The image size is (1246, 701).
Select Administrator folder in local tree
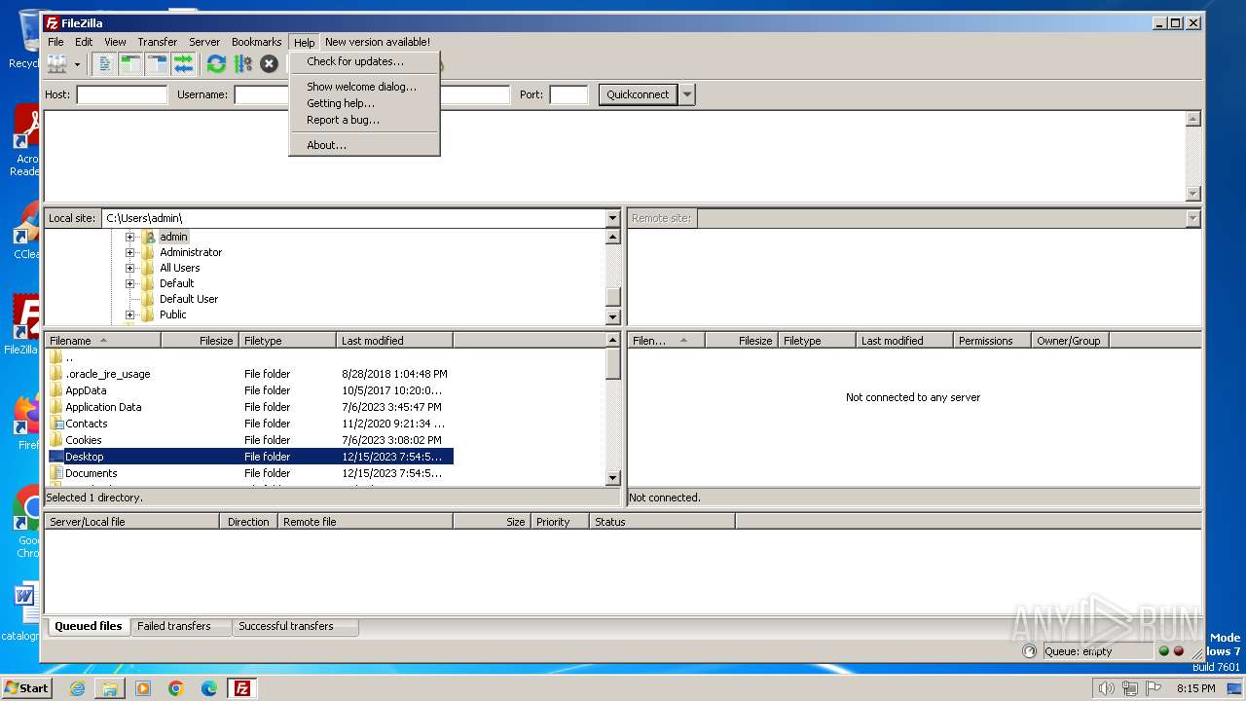191,252
